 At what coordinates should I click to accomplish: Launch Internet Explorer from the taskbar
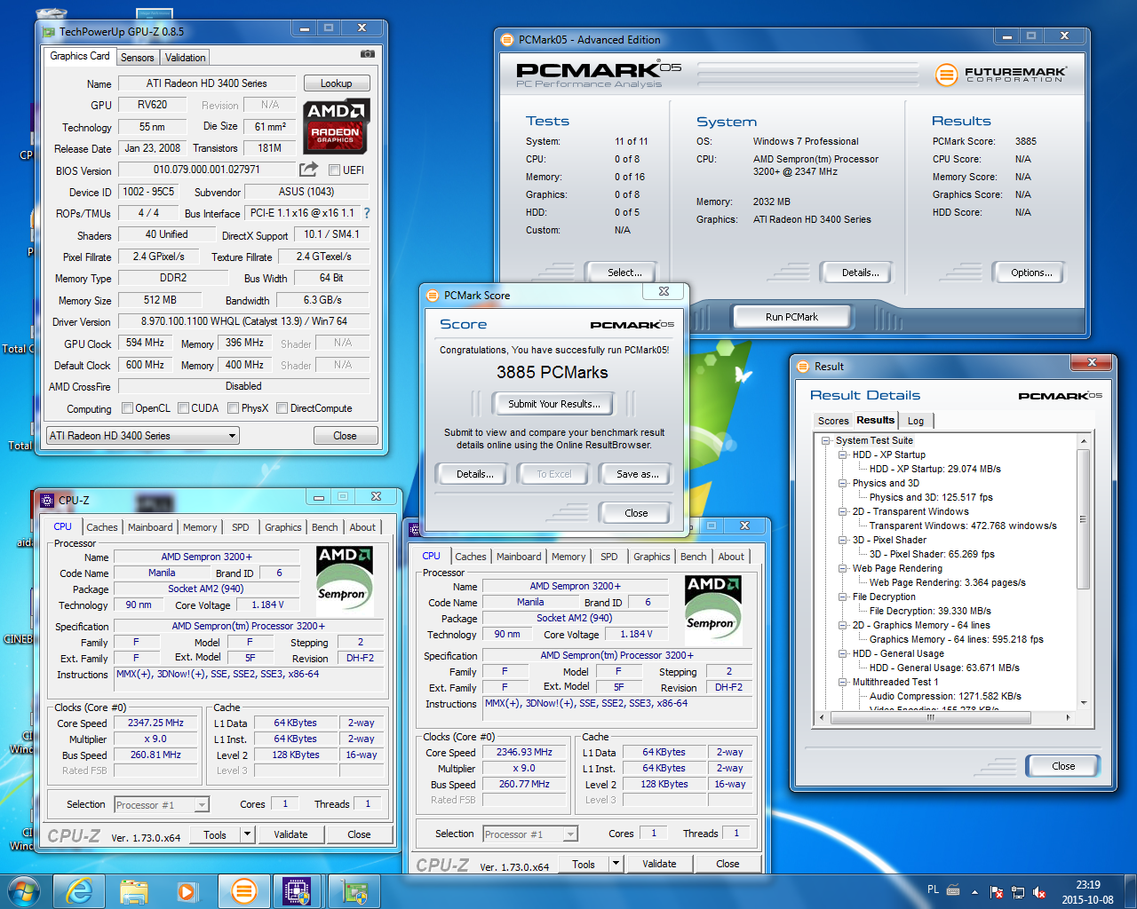click(79, 891)
